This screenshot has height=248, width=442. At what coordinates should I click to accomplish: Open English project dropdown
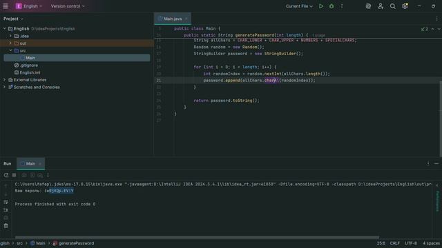click(x=29, y=6)
